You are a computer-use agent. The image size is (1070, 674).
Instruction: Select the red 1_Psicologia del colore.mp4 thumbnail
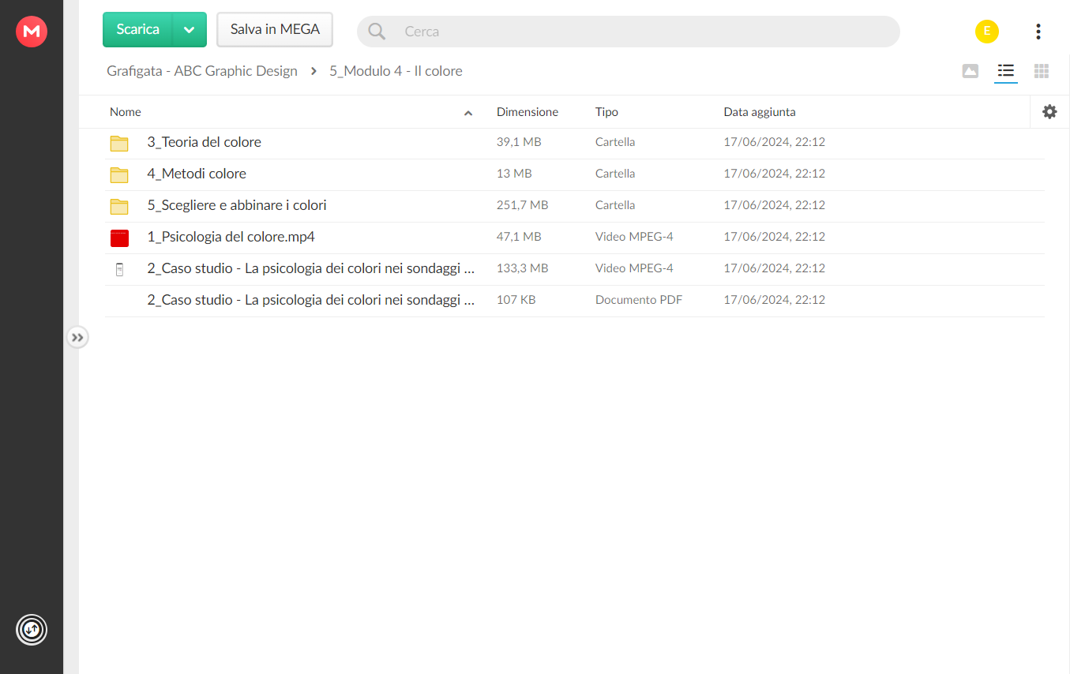pos(119,238)
